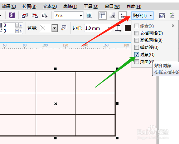The width and height of the screenshot is (179, 144).
Task: Click the bottom-middle selection handle of table
Action: coord(55,138)
